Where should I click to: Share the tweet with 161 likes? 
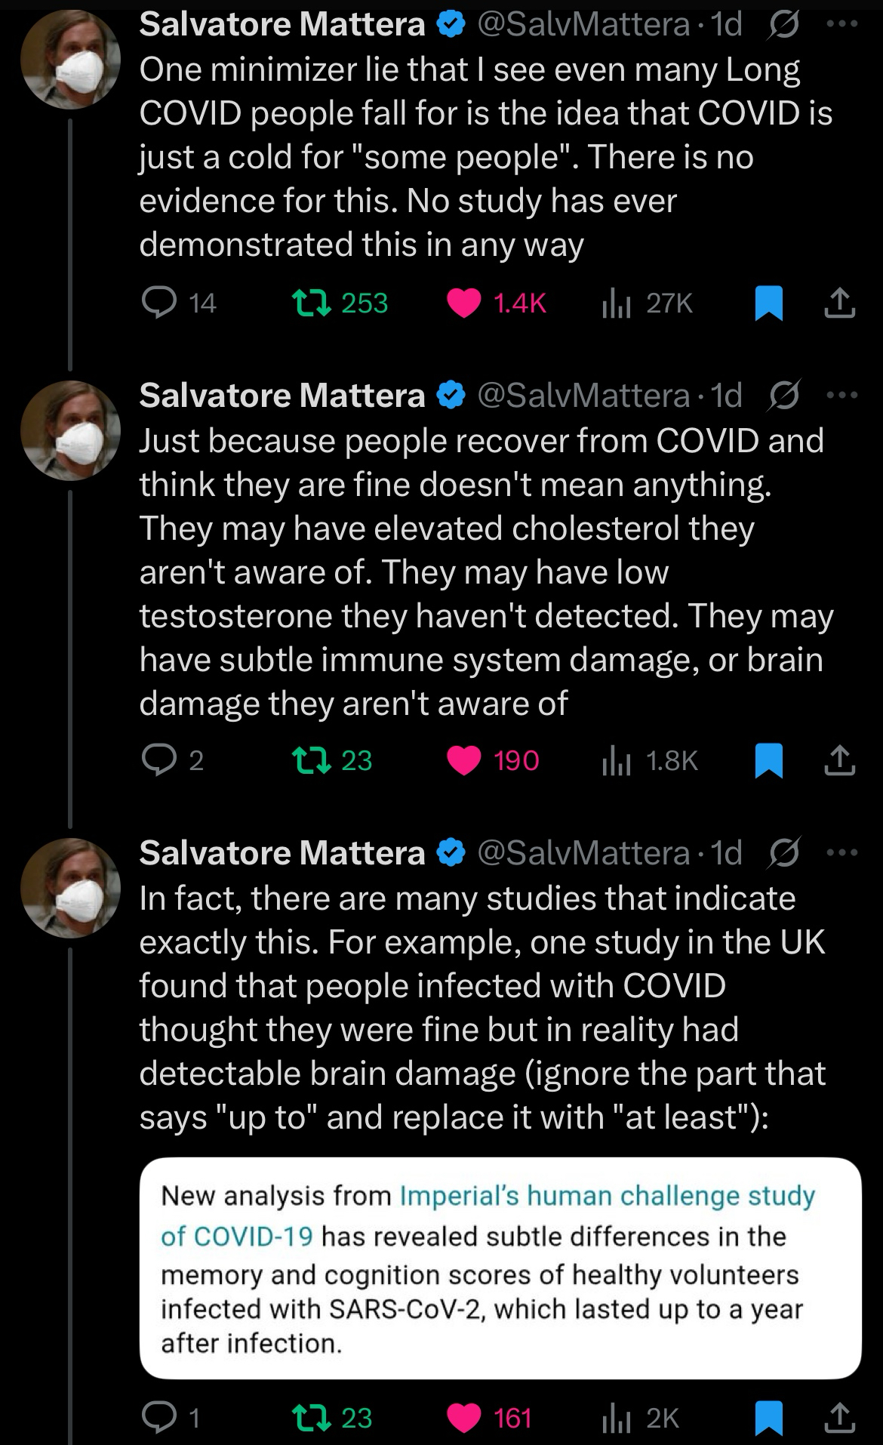[x=839, y=1417]
